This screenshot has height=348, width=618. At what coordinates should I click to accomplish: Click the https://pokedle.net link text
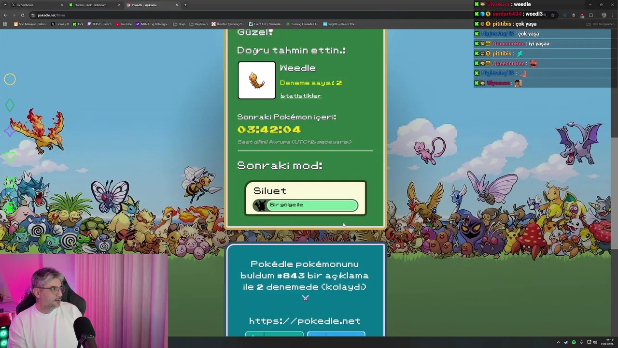point(305,321)
